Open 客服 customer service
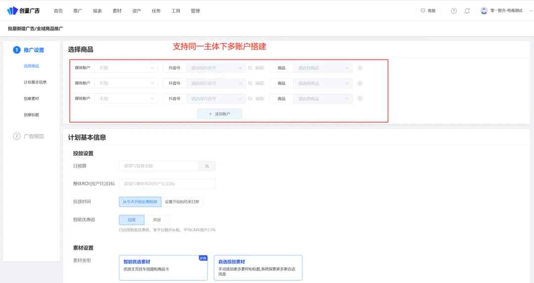The width and height of the screenshot is (534, 283). pos(428,10)
